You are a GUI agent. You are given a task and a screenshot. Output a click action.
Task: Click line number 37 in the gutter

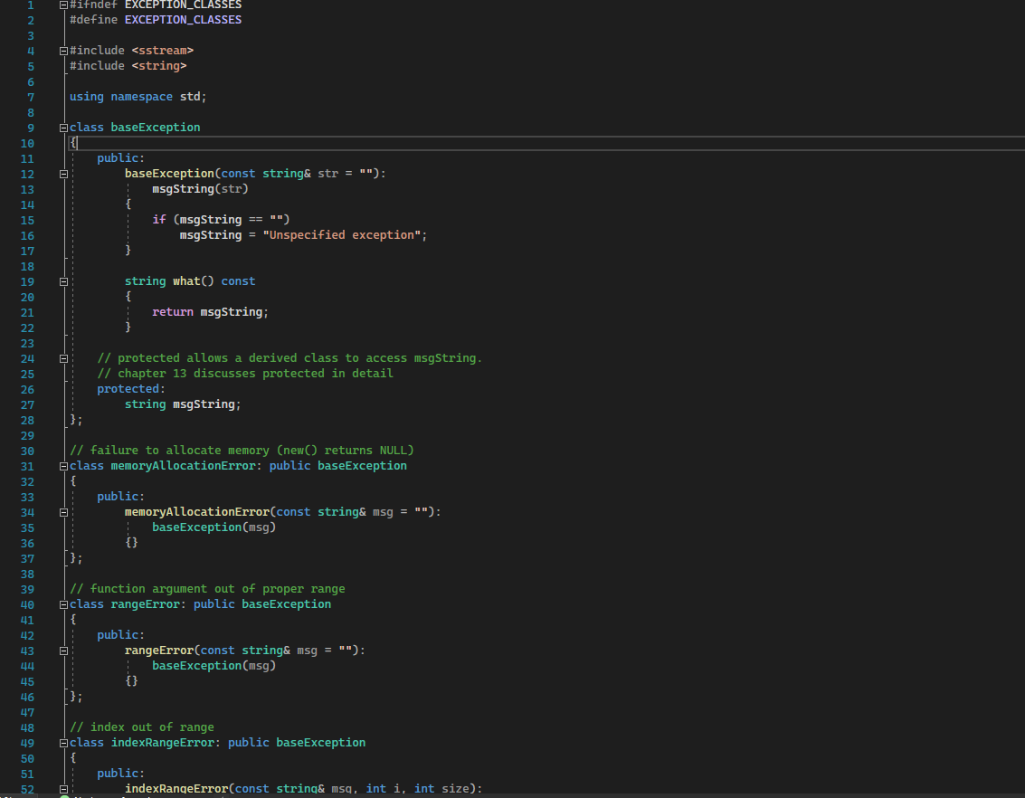point(27,559)
